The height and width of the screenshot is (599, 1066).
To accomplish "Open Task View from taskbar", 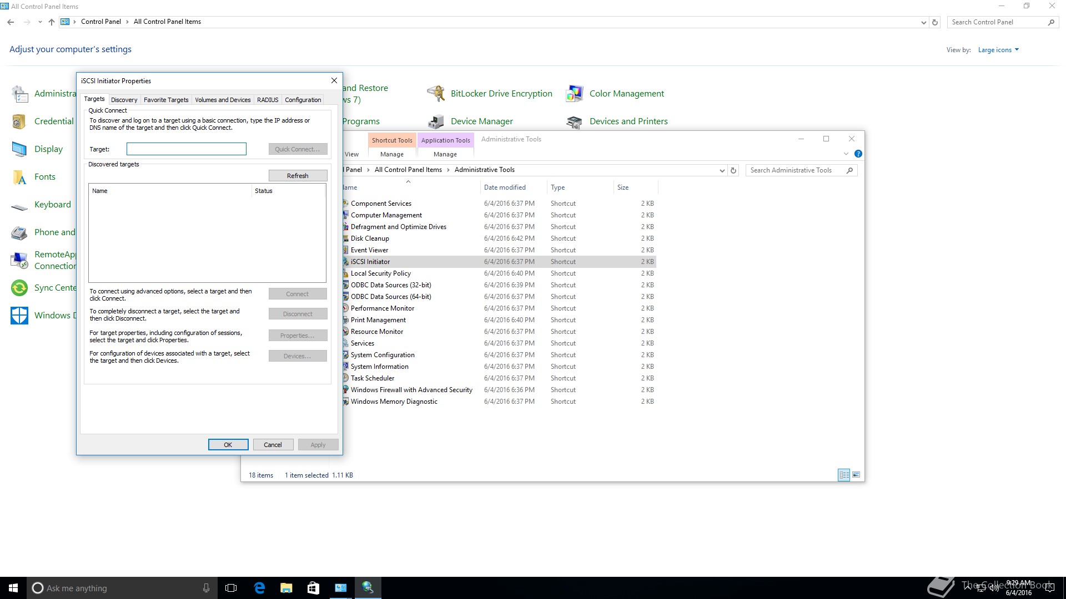I will tap(231, 588).
